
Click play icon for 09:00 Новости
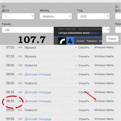(76, 110)
